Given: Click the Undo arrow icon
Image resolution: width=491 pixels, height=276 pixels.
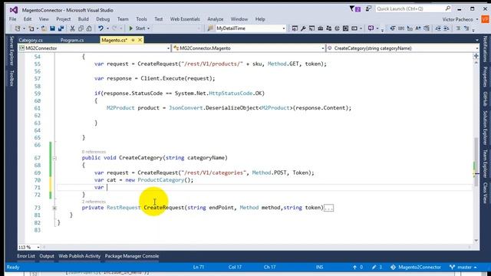Looking at the screenshot, I should (x=101, y=28).
